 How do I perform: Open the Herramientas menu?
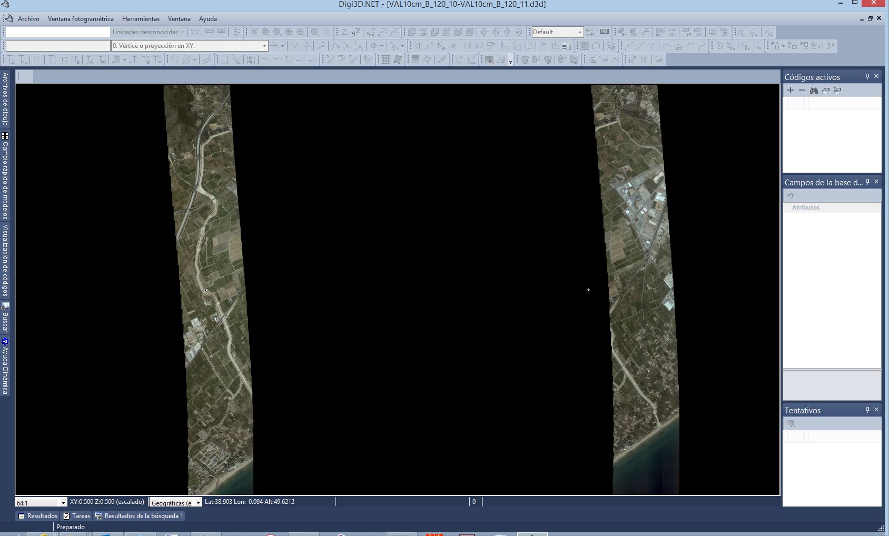tap(141, 19)
